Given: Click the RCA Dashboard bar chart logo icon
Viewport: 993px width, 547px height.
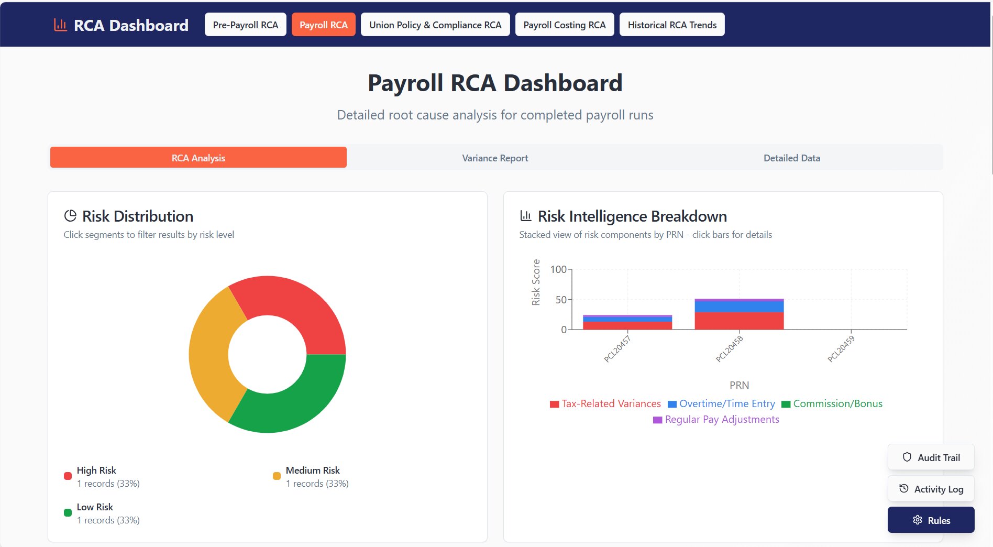Looking at the screenshot, I should [60, 25].
